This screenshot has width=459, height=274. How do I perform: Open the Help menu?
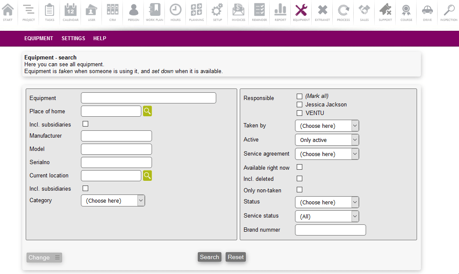(x=100, y=38)
